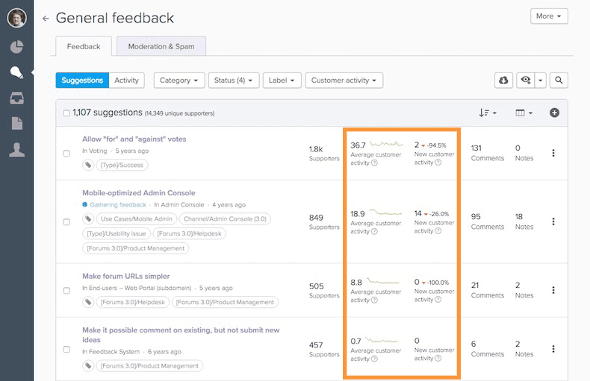
Task: Expand the Category filter dropdown
Action: click(x=179, y=81)
